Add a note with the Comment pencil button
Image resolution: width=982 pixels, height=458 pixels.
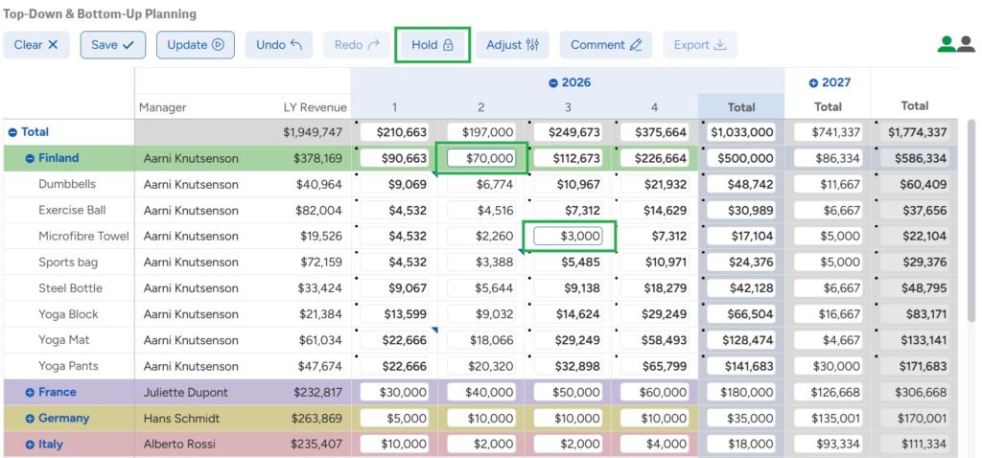pos(605,45)
